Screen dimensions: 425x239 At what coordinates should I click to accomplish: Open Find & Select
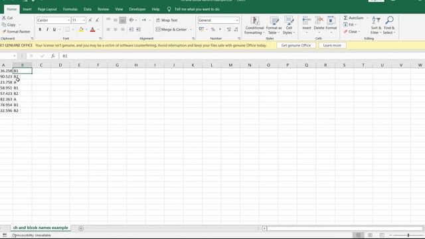pyautogui.click(x=389, y=25)
